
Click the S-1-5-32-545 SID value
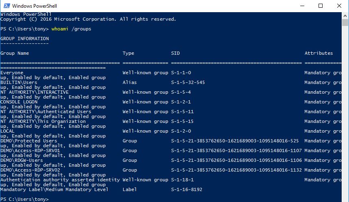click(x=188, y=82)
